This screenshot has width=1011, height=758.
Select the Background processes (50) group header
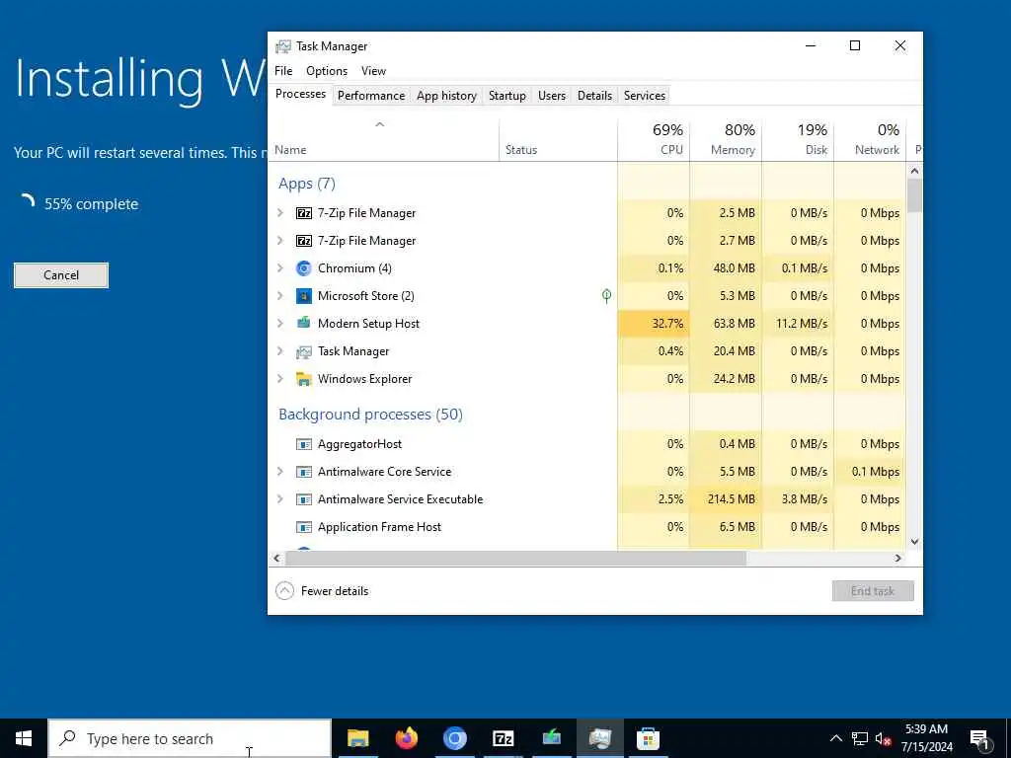tap(371, 415)
